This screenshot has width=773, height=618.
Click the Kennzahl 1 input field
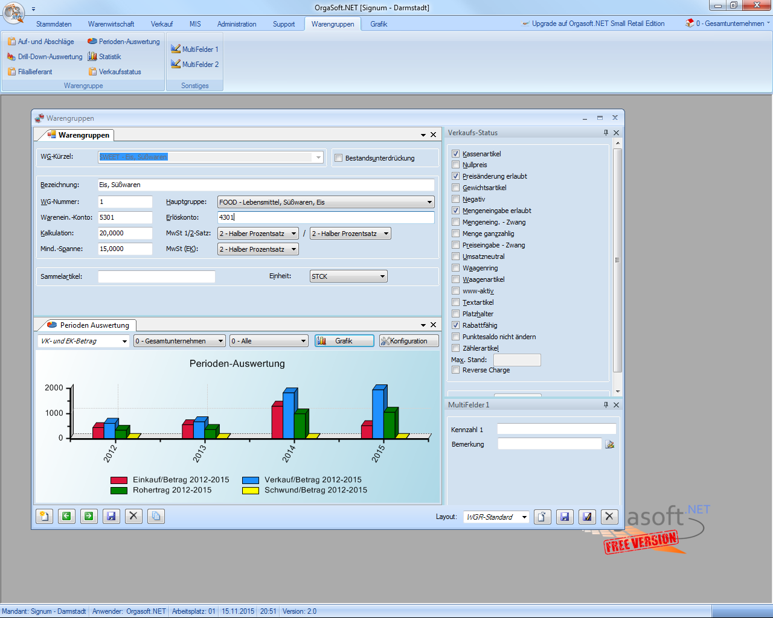556,429
